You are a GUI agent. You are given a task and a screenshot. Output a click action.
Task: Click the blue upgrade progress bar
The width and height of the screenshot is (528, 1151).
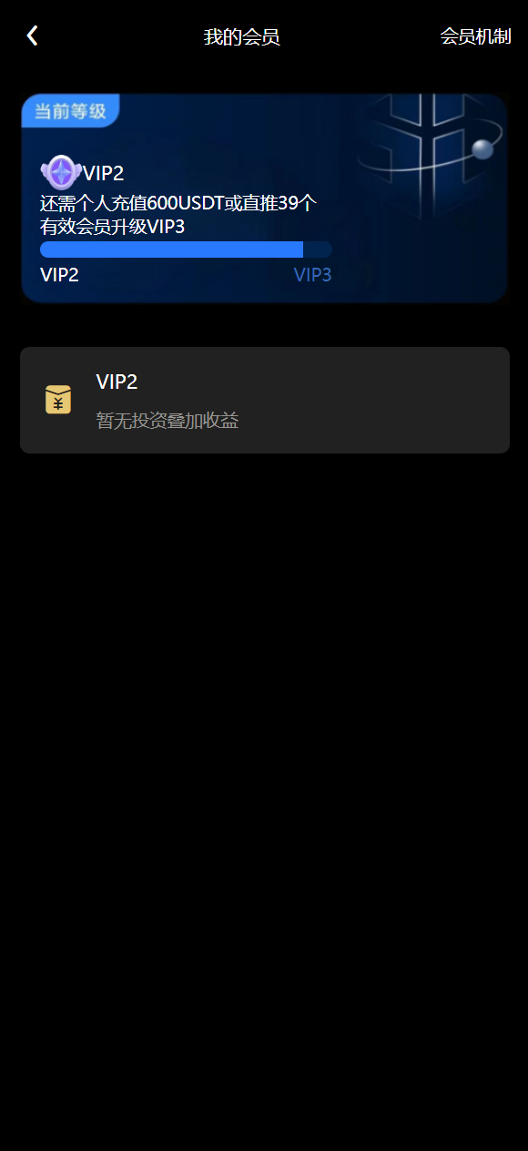[186, 250]
